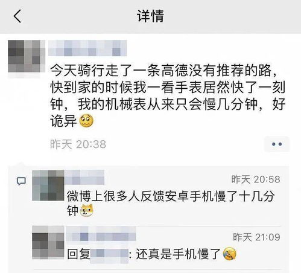
Task: Tap the reply 还真是手机慢了
Action: point(178,254)
